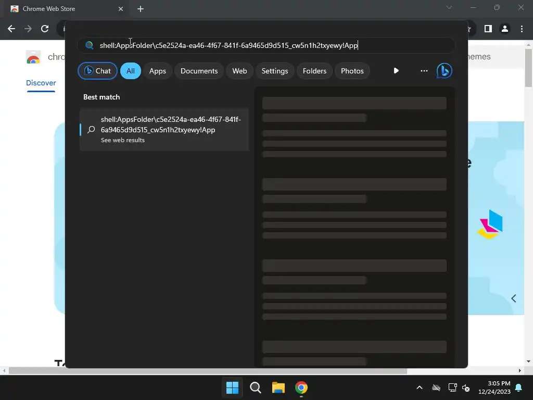
Task: Open network status tray icon
Action: tap(452, 387)
